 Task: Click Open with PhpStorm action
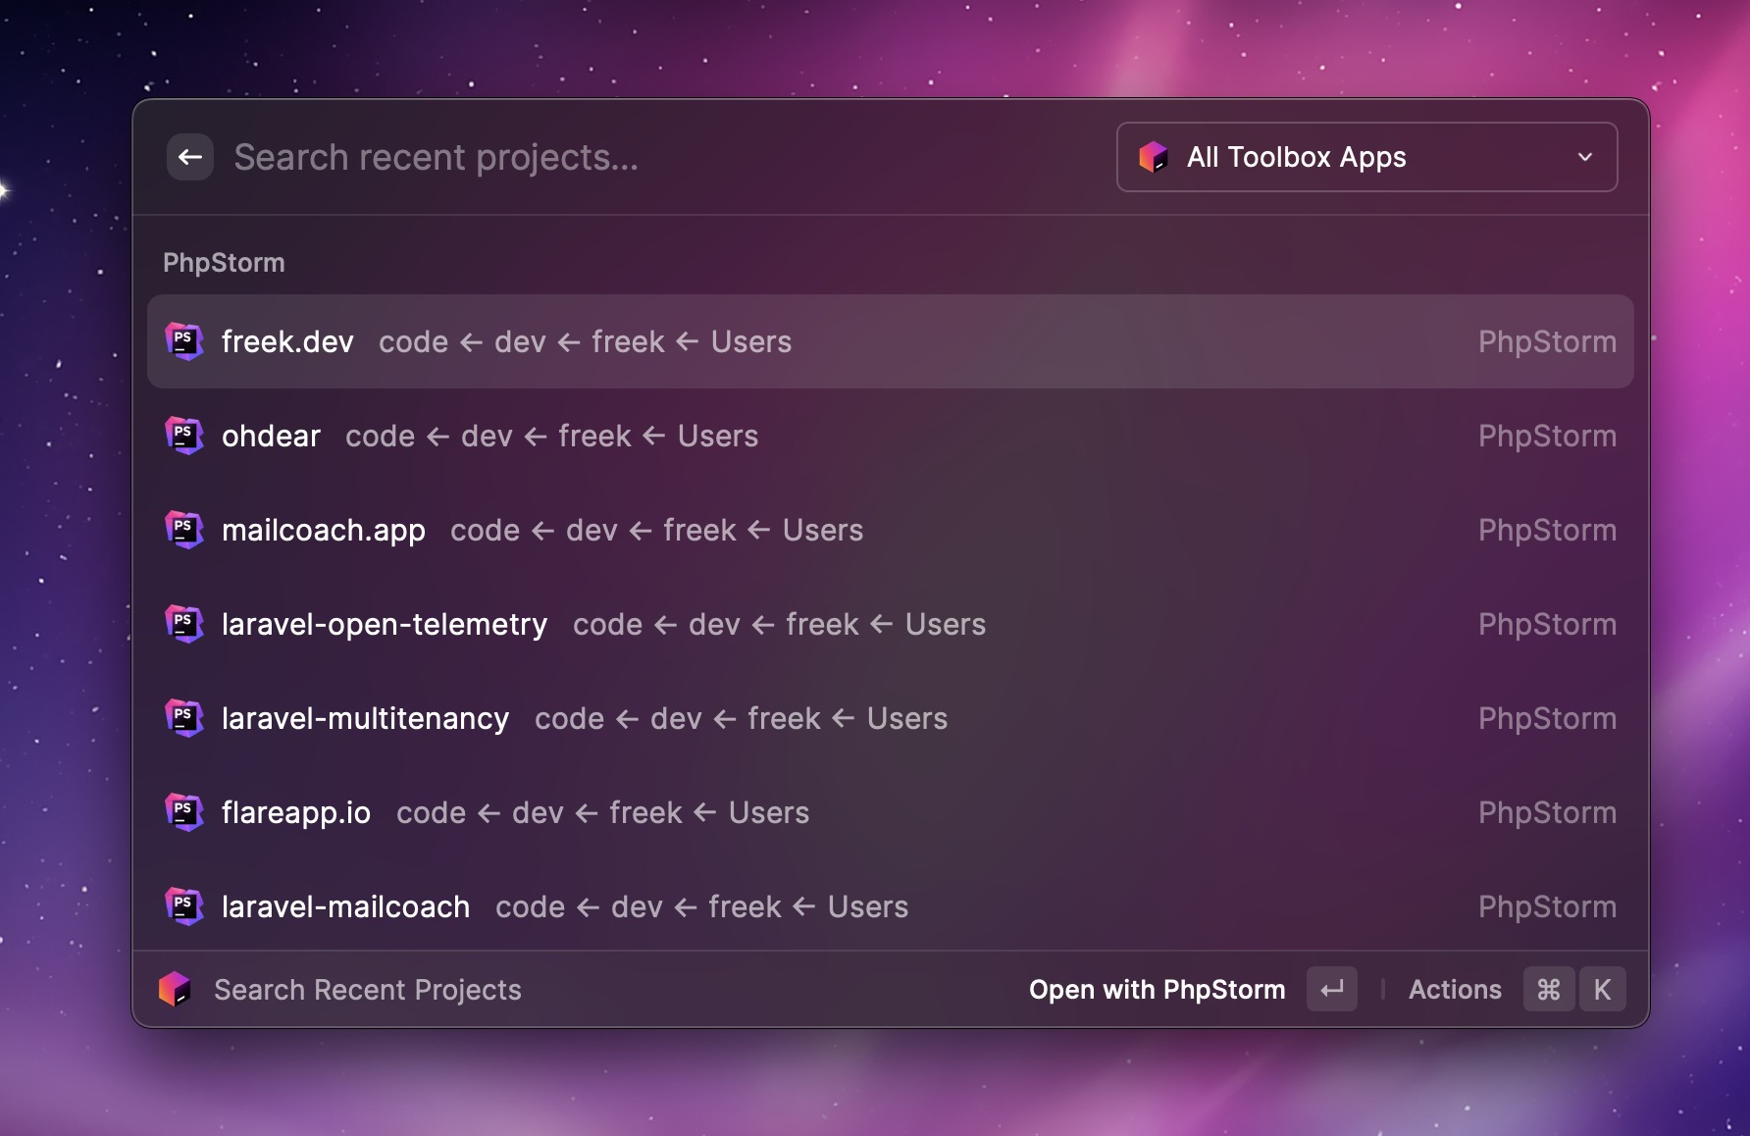tap(1157, 990)
